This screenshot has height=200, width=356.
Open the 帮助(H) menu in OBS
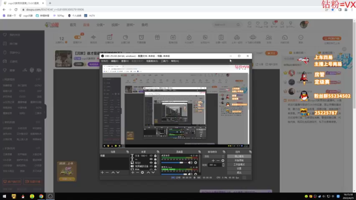point(175,61)
